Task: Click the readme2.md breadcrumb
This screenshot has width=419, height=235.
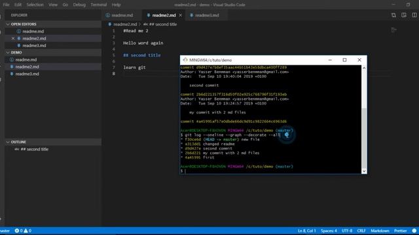Action: (125, 24)
